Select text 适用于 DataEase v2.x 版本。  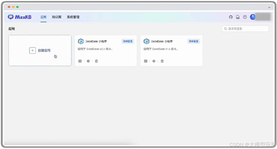(95, 49)
